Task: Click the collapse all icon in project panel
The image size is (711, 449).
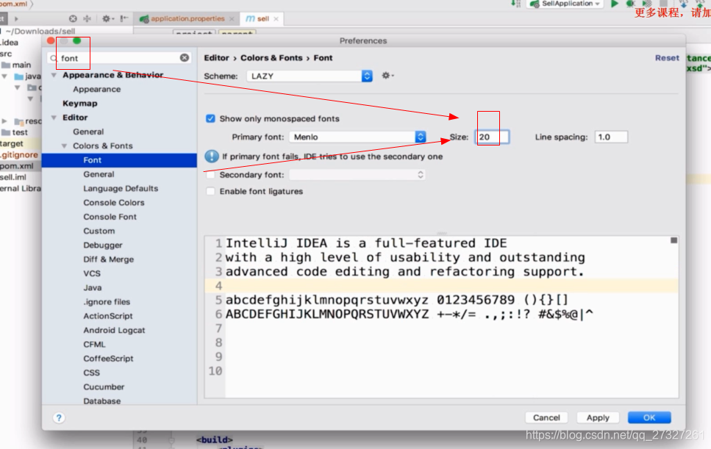Action: (x=87, y=18)
